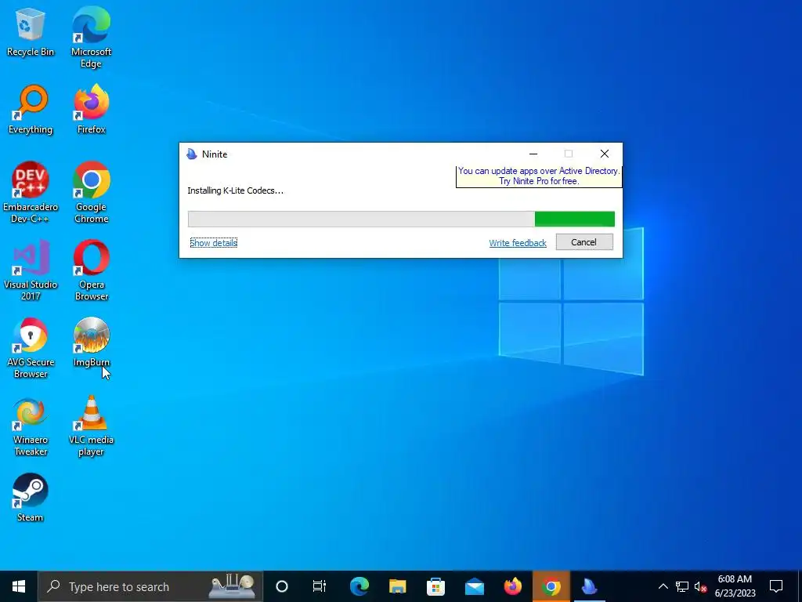Click the Opera Browser desktop shortcut
Viewport: 802px width, 602px height.
(91, 270)
